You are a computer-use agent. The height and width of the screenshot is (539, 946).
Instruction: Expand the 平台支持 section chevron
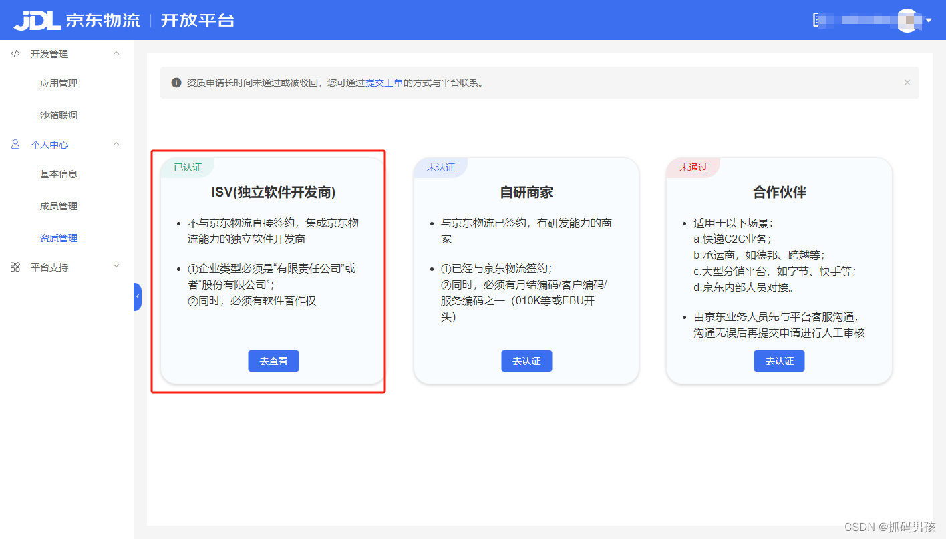[x=116, y=267]
